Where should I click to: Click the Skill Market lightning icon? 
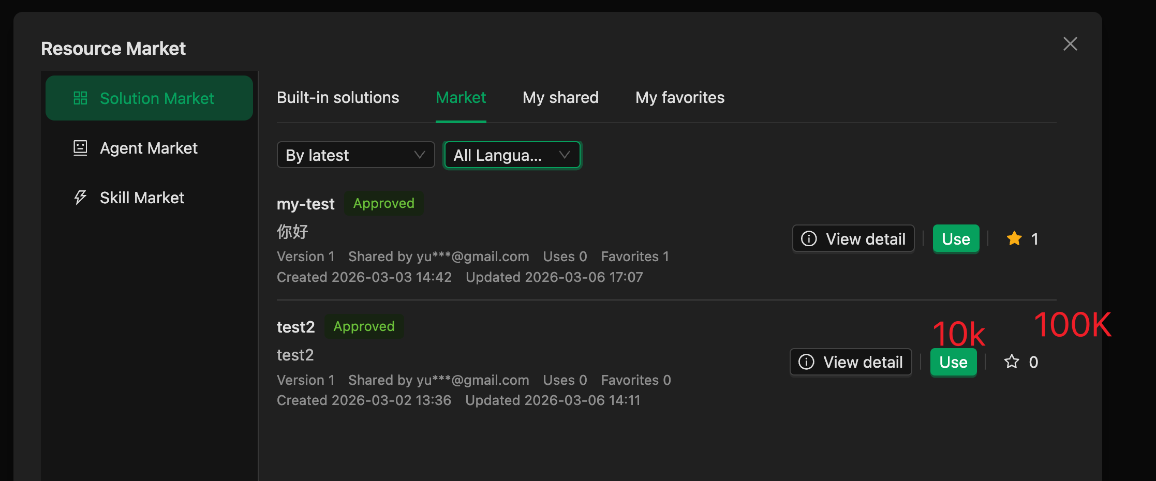(x=80, y=198)
